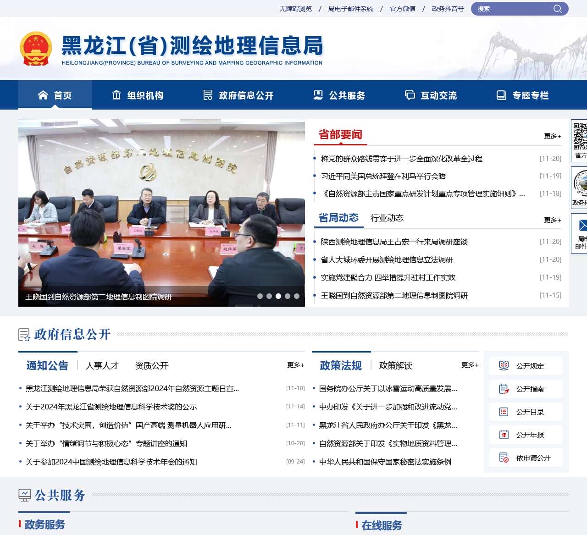Click the email envelope icon in right sidebar

583,226
